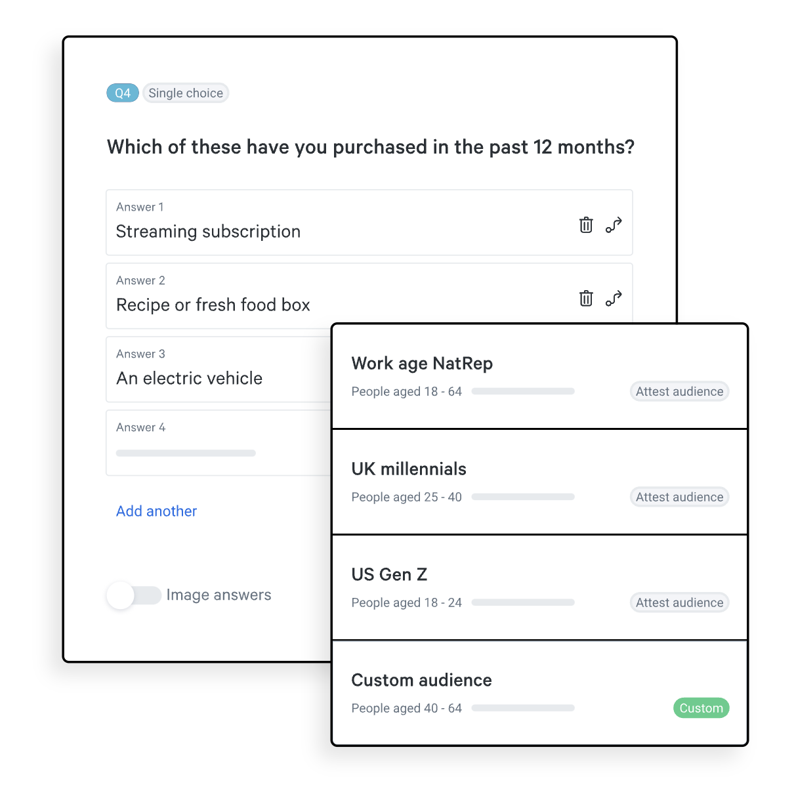Choose the US Gen Z audience
Image resolution: width=794 pixels, height=802 pixels.
(389, 575)
